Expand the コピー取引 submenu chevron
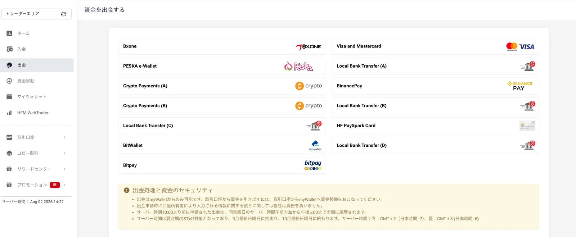 tap(65, 153)
